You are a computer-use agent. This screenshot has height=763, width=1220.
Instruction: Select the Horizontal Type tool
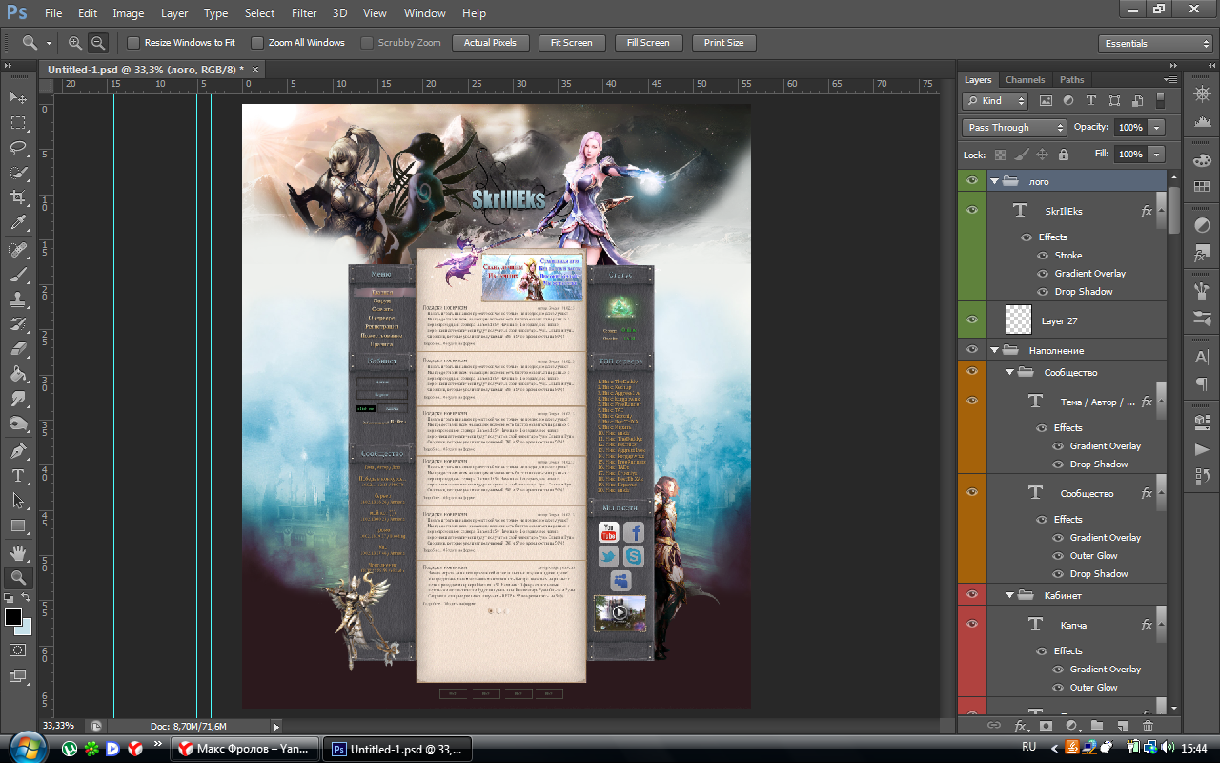[18, 475]
